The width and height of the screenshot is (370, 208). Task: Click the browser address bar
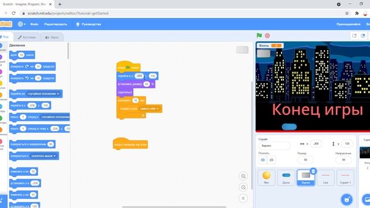(182, 13)
